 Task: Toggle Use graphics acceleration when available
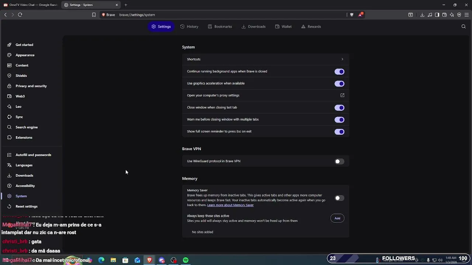coord(339,84)
